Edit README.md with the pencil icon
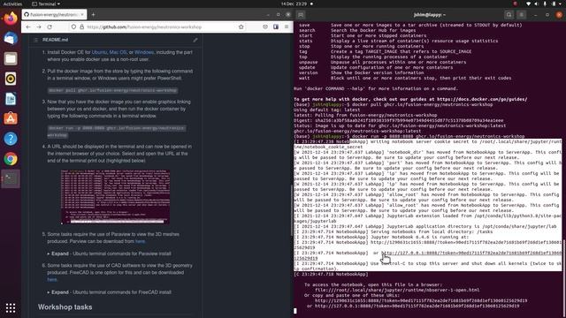Image resolution: width=566 pixels, height=318 pixels. click(x=195, y=40)
